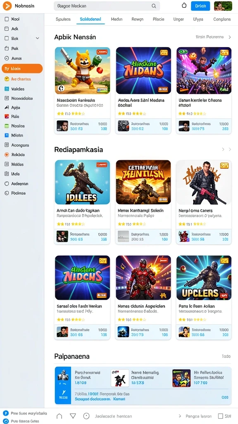238x424 pixels.
Task: Open the black ninja item thumbnail in Palpanaena
Action: click(120, 378)
